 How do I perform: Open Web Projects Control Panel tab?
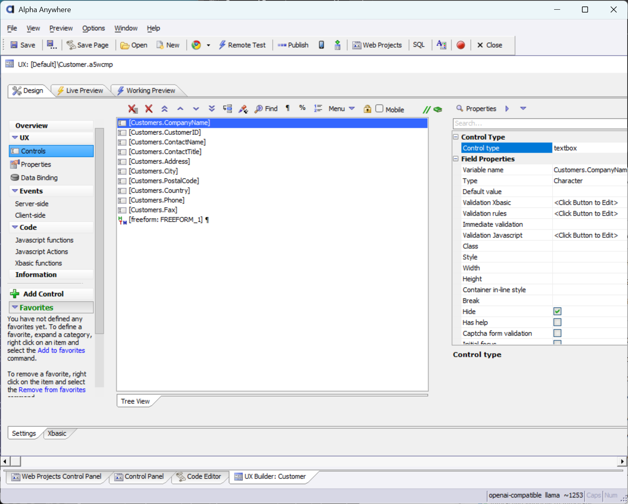click(57, 477)
